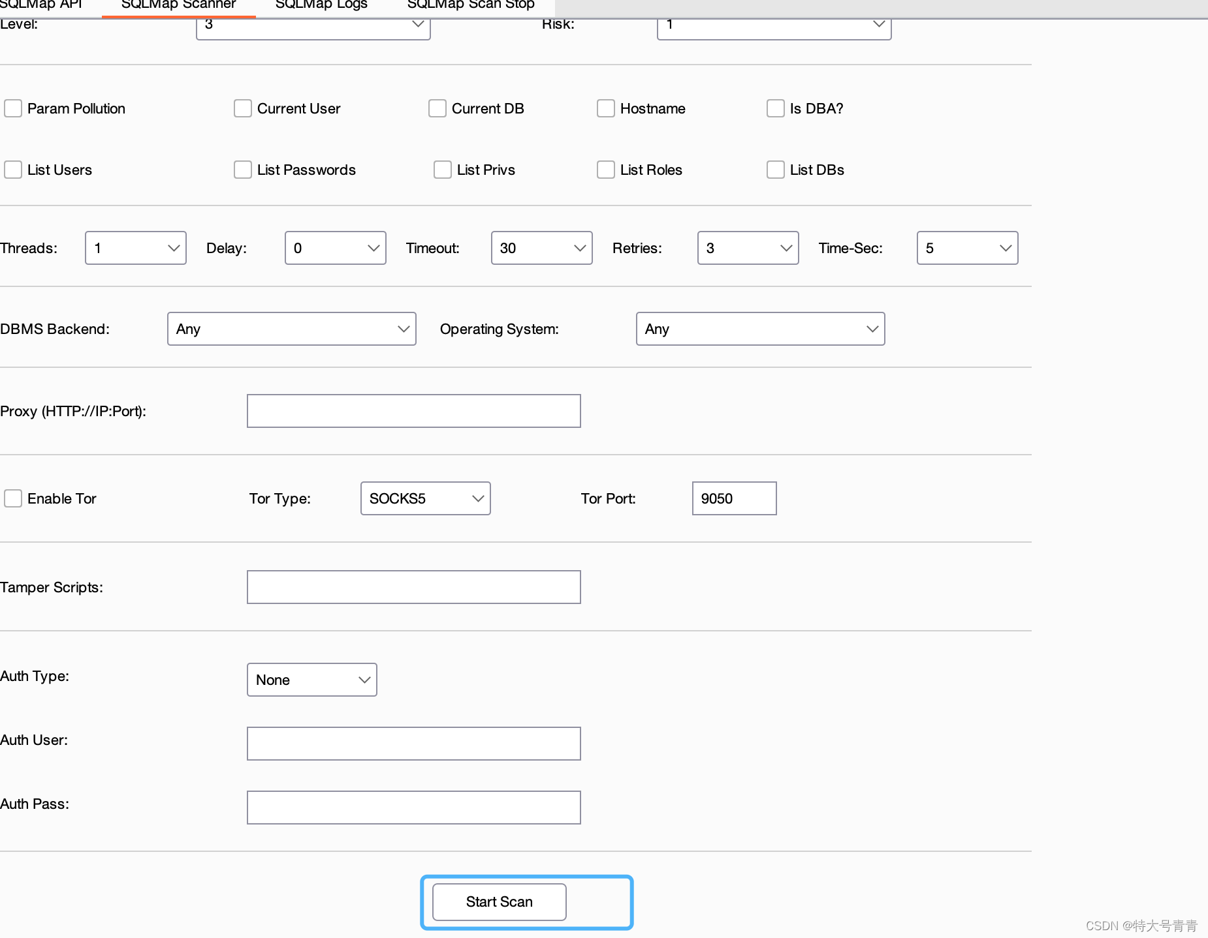Screen dimensions: 1208x938
Task: Tick the Current User checkbox
Action: pyautogui.click(x=243, y=108)
